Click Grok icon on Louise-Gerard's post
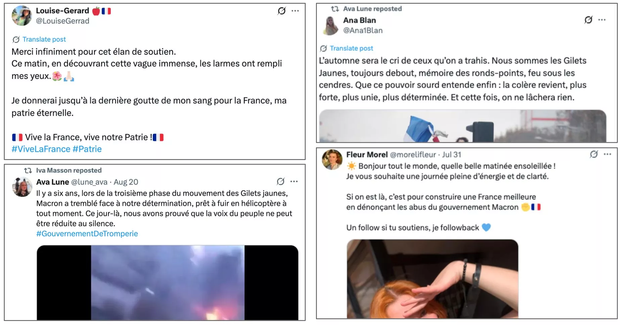620x325 pixels. tap(281, 11)
